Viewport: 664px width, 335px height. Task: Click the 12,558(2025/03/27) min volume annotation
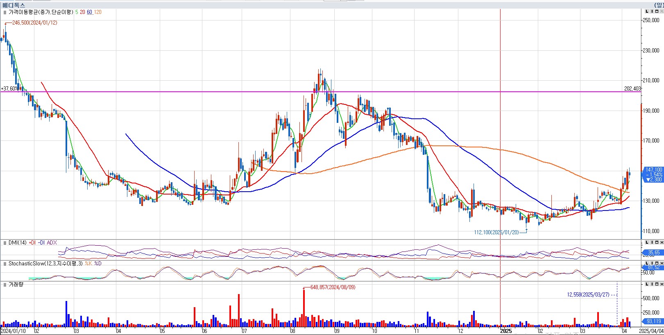(x=588, y=295)
